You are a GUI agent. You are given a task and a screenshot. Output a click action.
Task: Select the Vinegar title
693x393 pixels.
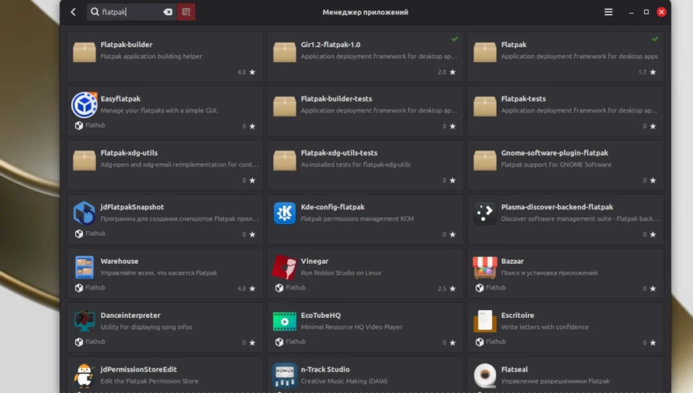tap(315, 261)
